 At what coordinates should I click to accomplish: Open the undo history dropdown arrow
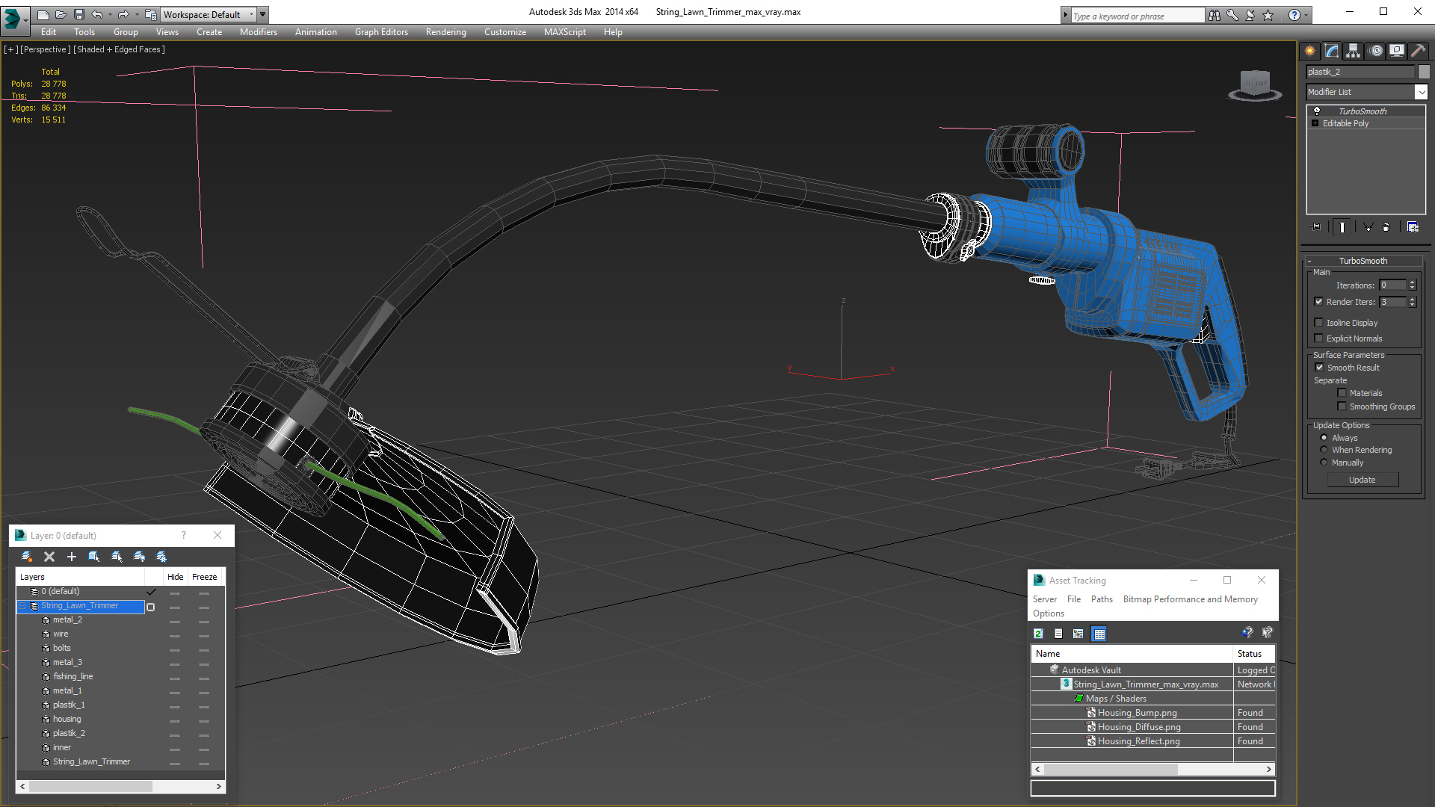click(x=110, y=14)
